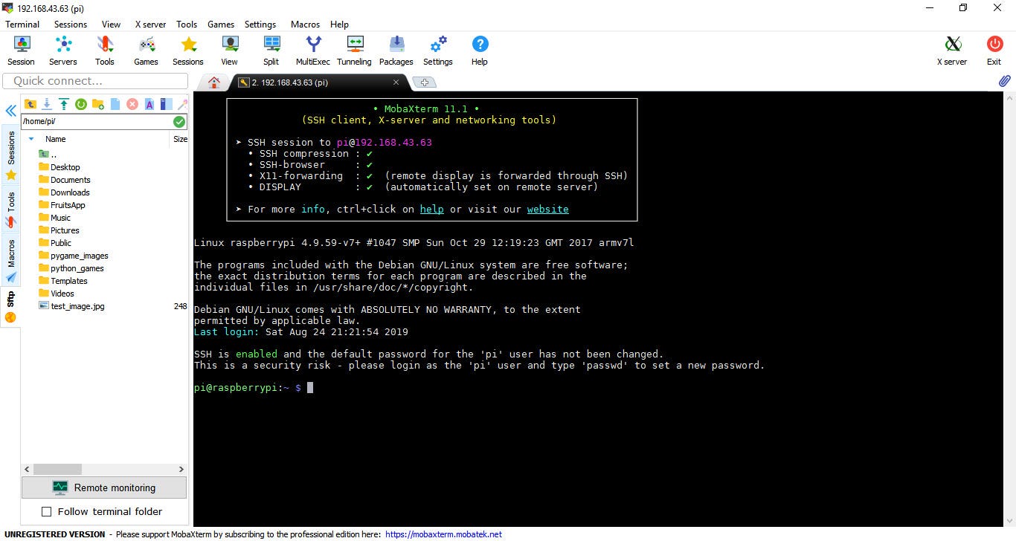Open MobaXterm Settings

[x=437, y=50]
